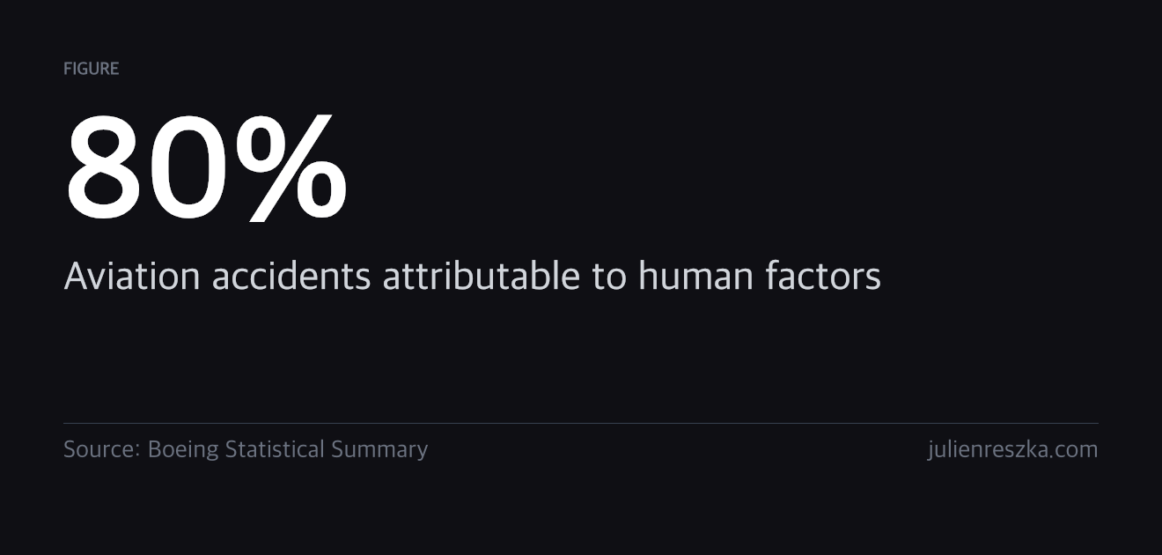The width and height of the screenshot is (1162, 555).
Task: Click the word to in the caption
Action: 609,277
